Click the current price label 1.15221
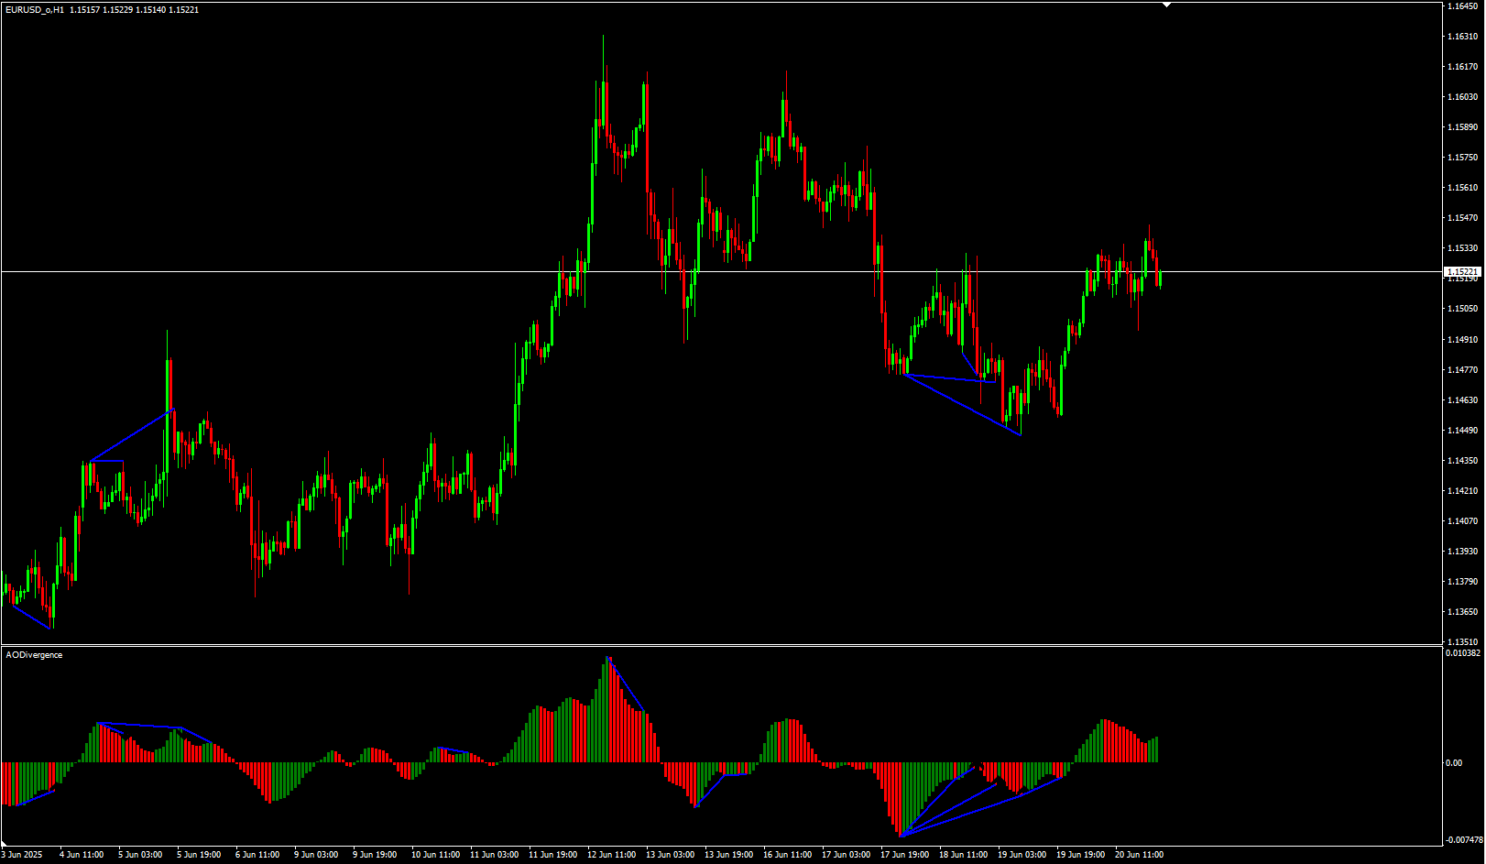 [1461, 272]
